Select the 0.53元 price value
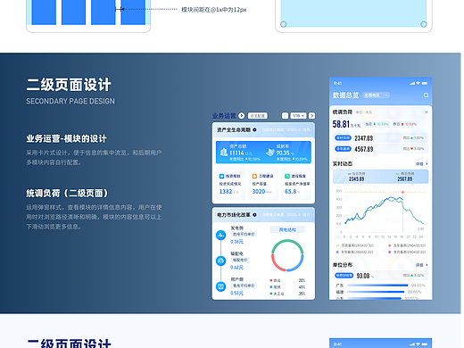Image resolution: width=464 pixels, height=348 pixels. coord(236,293)
